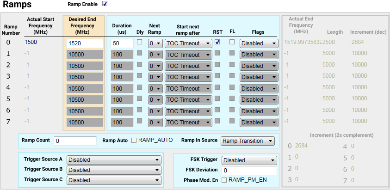Click Desired End Frequency field for ramp 4
Screen dimensions: 390x190
[x=85, y=89]
